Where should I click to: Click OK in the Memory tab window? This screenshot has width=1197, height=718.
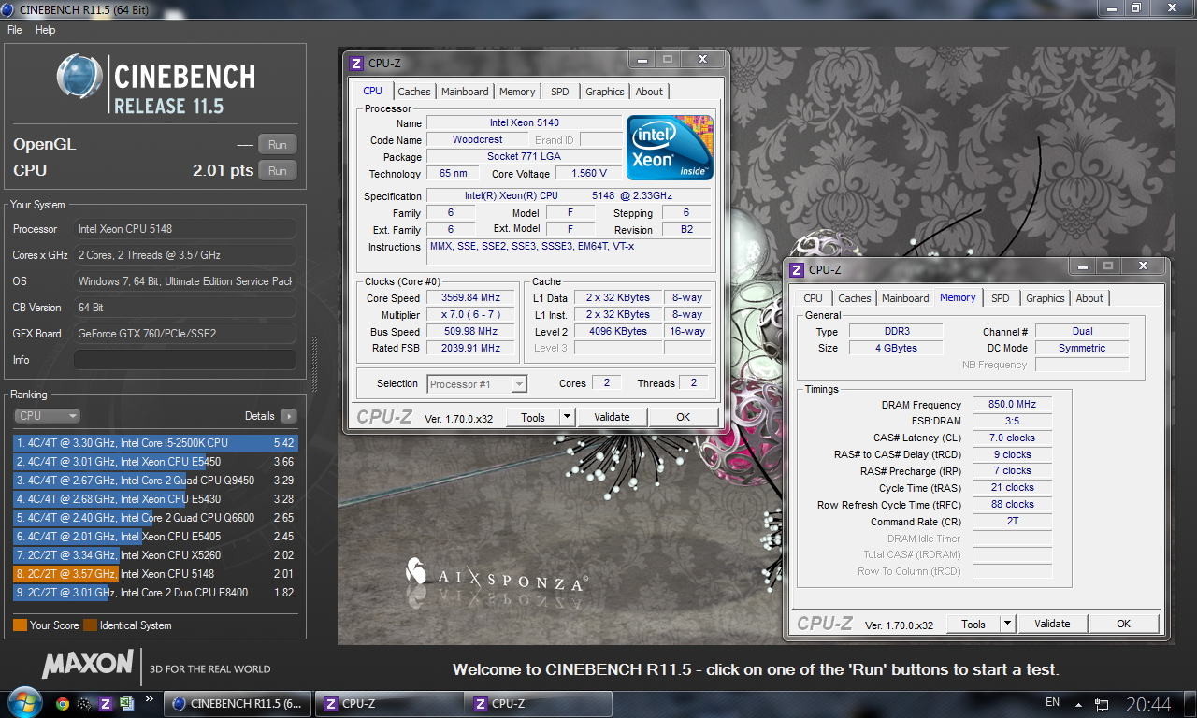click(1124, 624)
